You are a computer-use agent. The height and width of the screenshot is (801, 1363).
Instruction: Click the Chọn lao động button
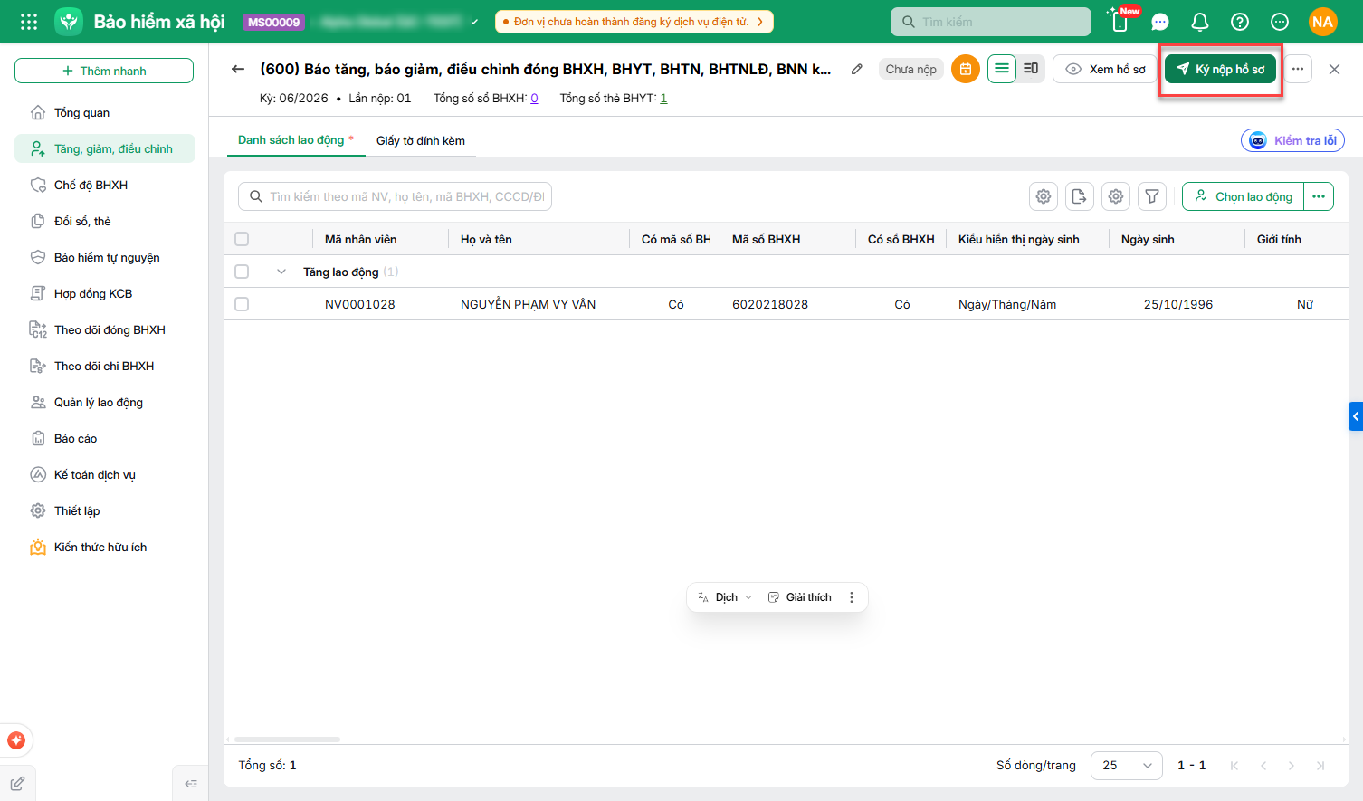(1243, 196)
